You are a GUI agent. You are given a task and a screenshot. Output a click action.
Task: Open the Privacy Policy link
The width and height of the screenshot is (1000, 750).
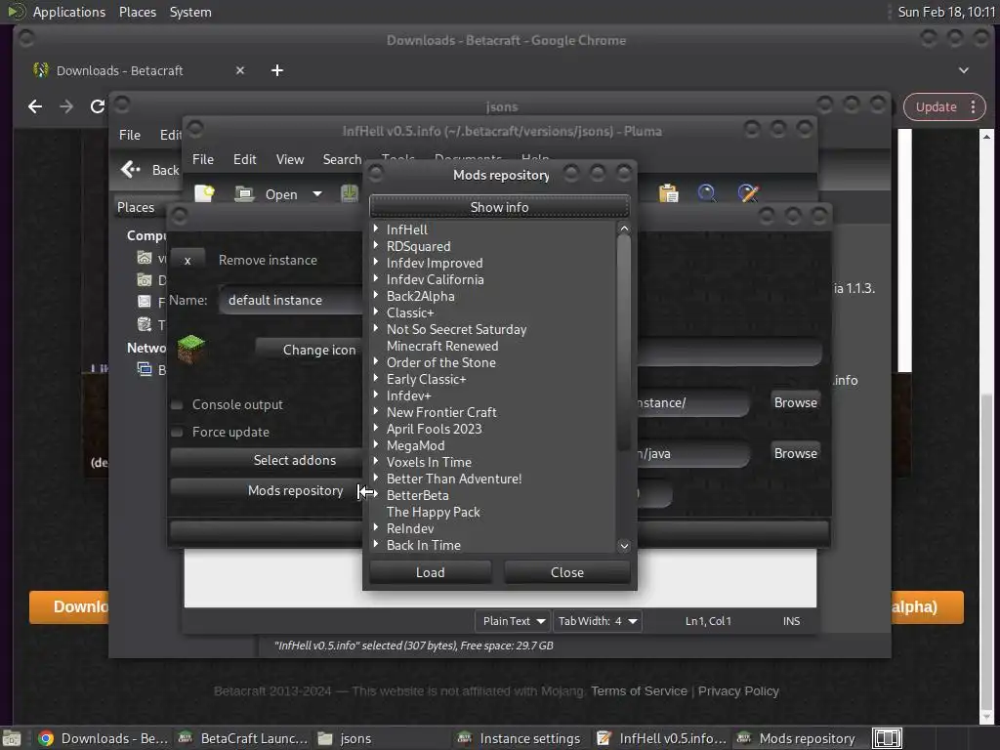coord(738,691)
